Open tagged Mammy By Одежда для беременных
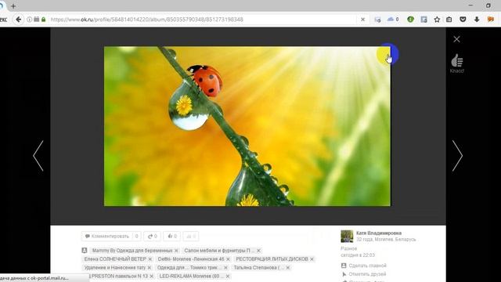The width and height of the screenshot is (501, 282). tap(132, 251)
